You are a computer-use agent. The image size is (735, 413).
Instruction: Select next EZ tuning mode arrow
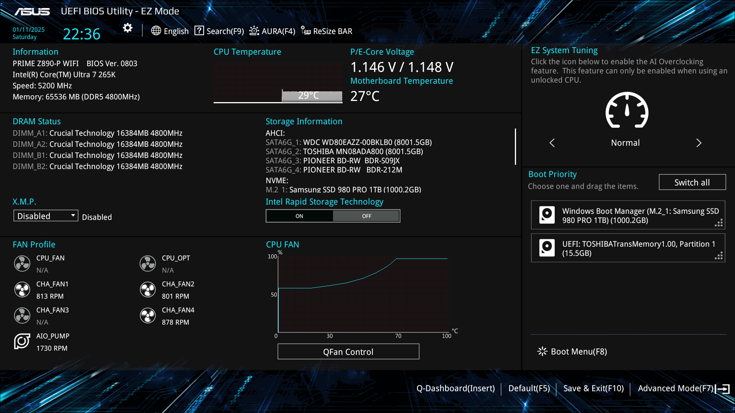699,143
